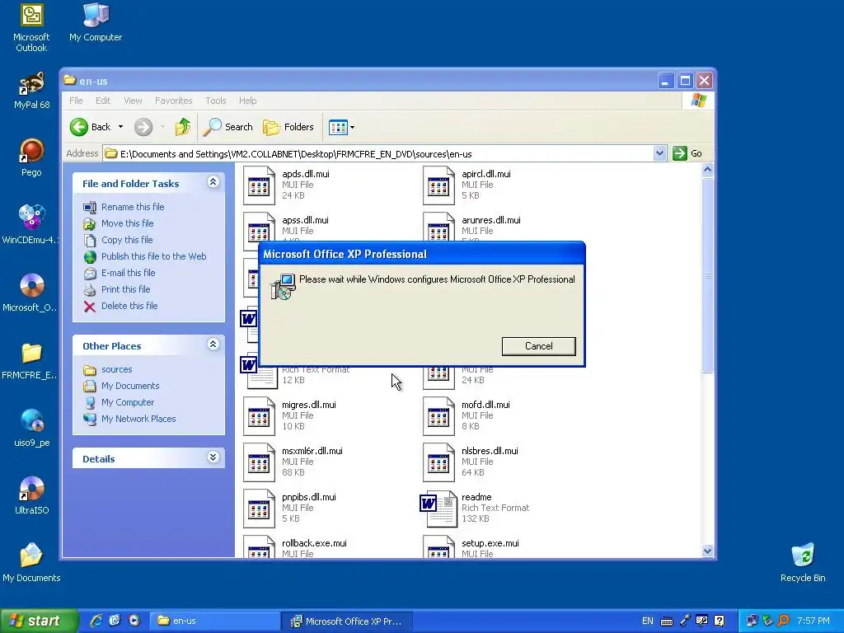Open the Views button menu

341,128
